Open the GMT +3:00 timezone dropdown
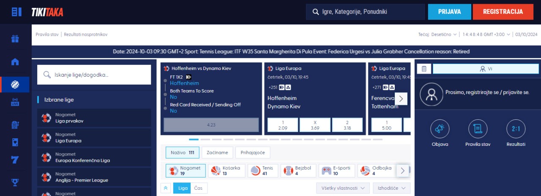The width and height of the screenshot is (541, 196). (x=486, y=35)
